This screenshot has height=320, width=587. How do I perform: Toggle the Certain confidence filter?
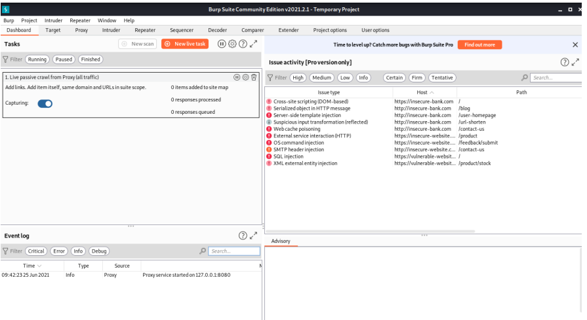395,78
